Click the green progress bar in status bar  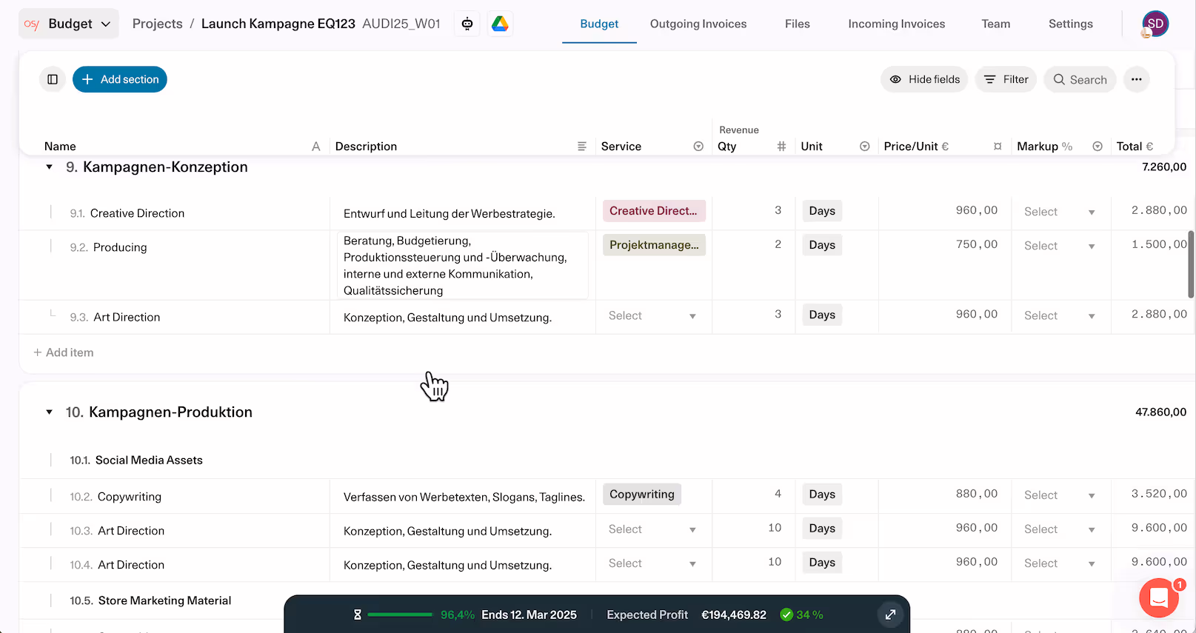pyautogui.click(x=400, y=614)
